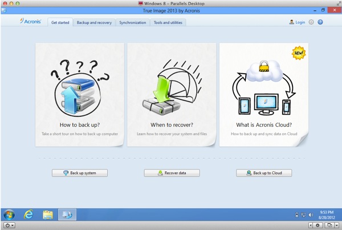Click the Acronis logo

point(30,21)
